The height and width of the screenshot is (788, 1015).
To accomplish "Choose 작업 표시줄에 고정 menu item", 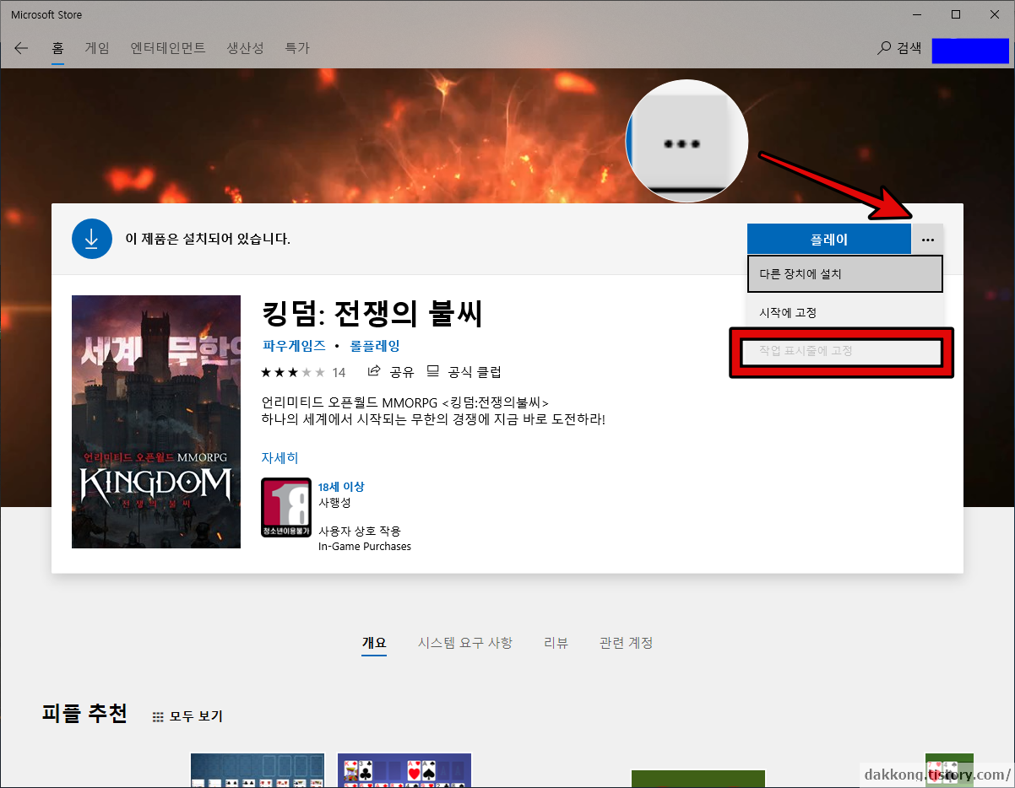I will click(x=842, y=351).
